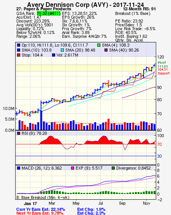The width and height of the screenshot is (171, 215).
Task: Click the red Stop legend swatch
Action: coord(19,55)
